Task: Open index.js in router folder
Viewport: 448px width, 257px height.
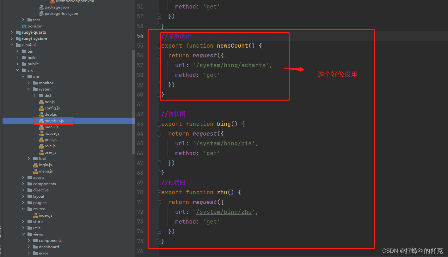Action: point(46,215)
